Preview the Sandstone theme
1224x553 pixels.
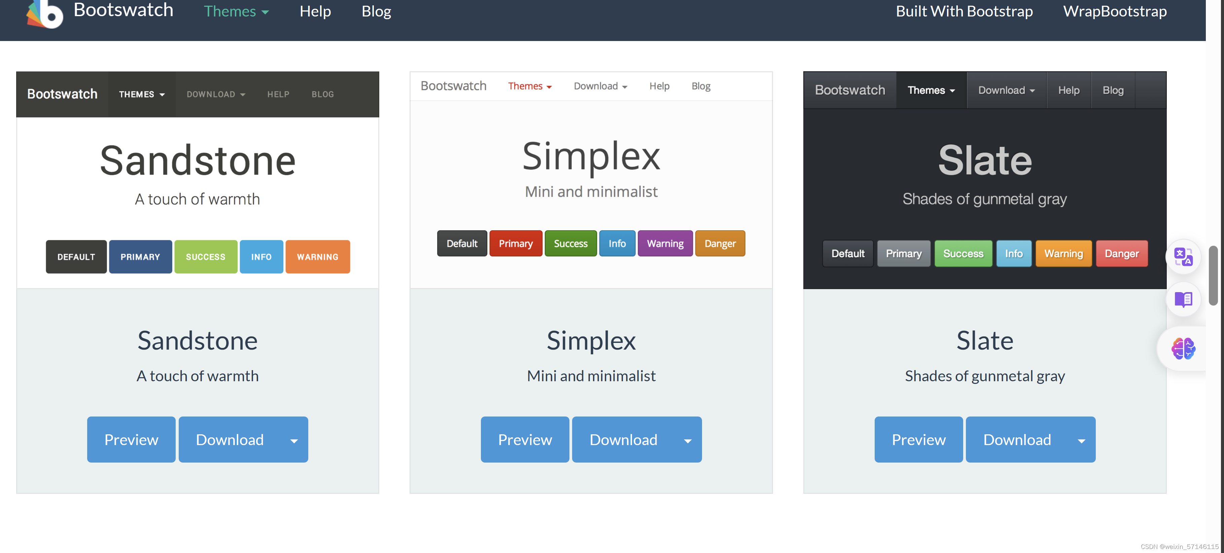[x=131, y=440]
